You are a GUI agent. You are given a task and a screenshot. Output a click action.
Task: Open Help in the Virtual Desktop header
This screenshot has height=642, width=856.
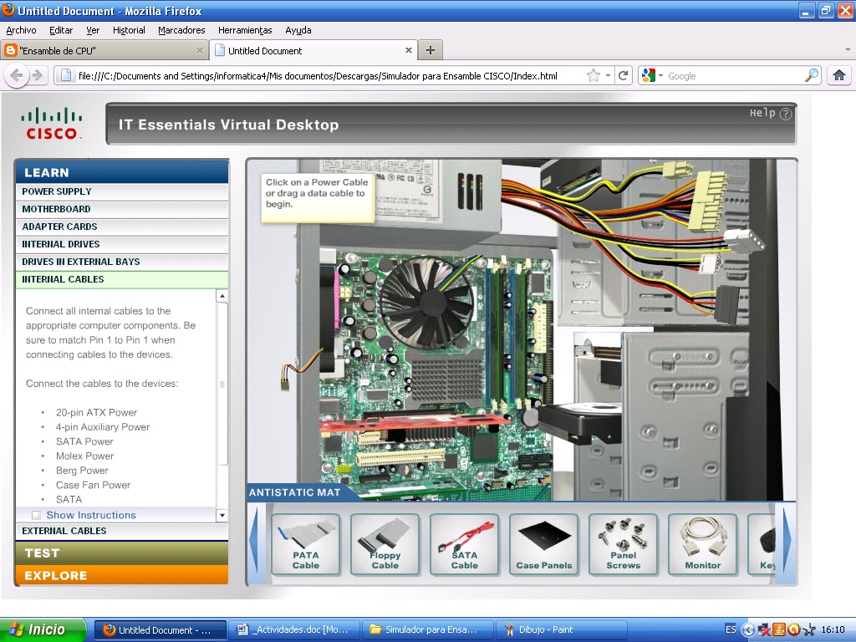[x=782, y=115]
